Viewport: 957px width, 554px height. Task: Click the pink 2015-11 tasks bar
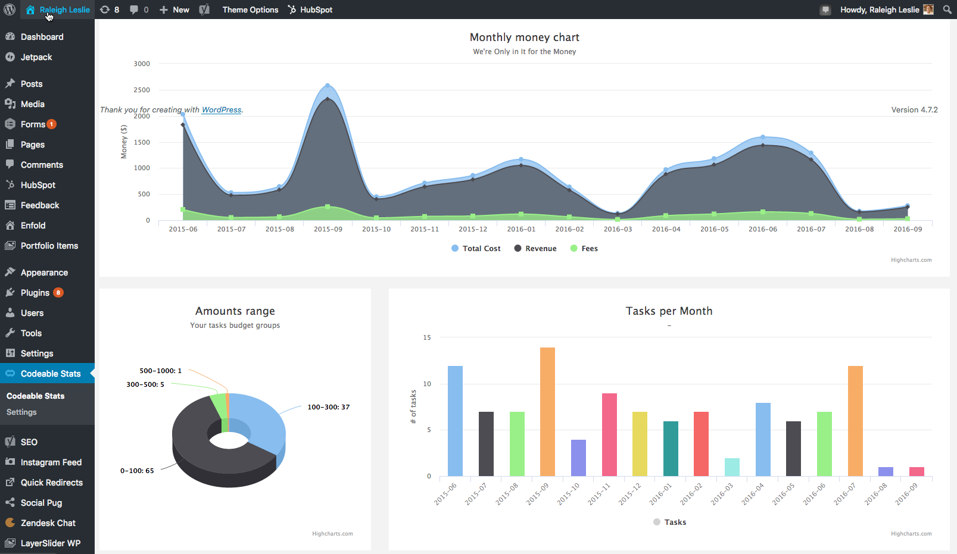click(609, 435)
